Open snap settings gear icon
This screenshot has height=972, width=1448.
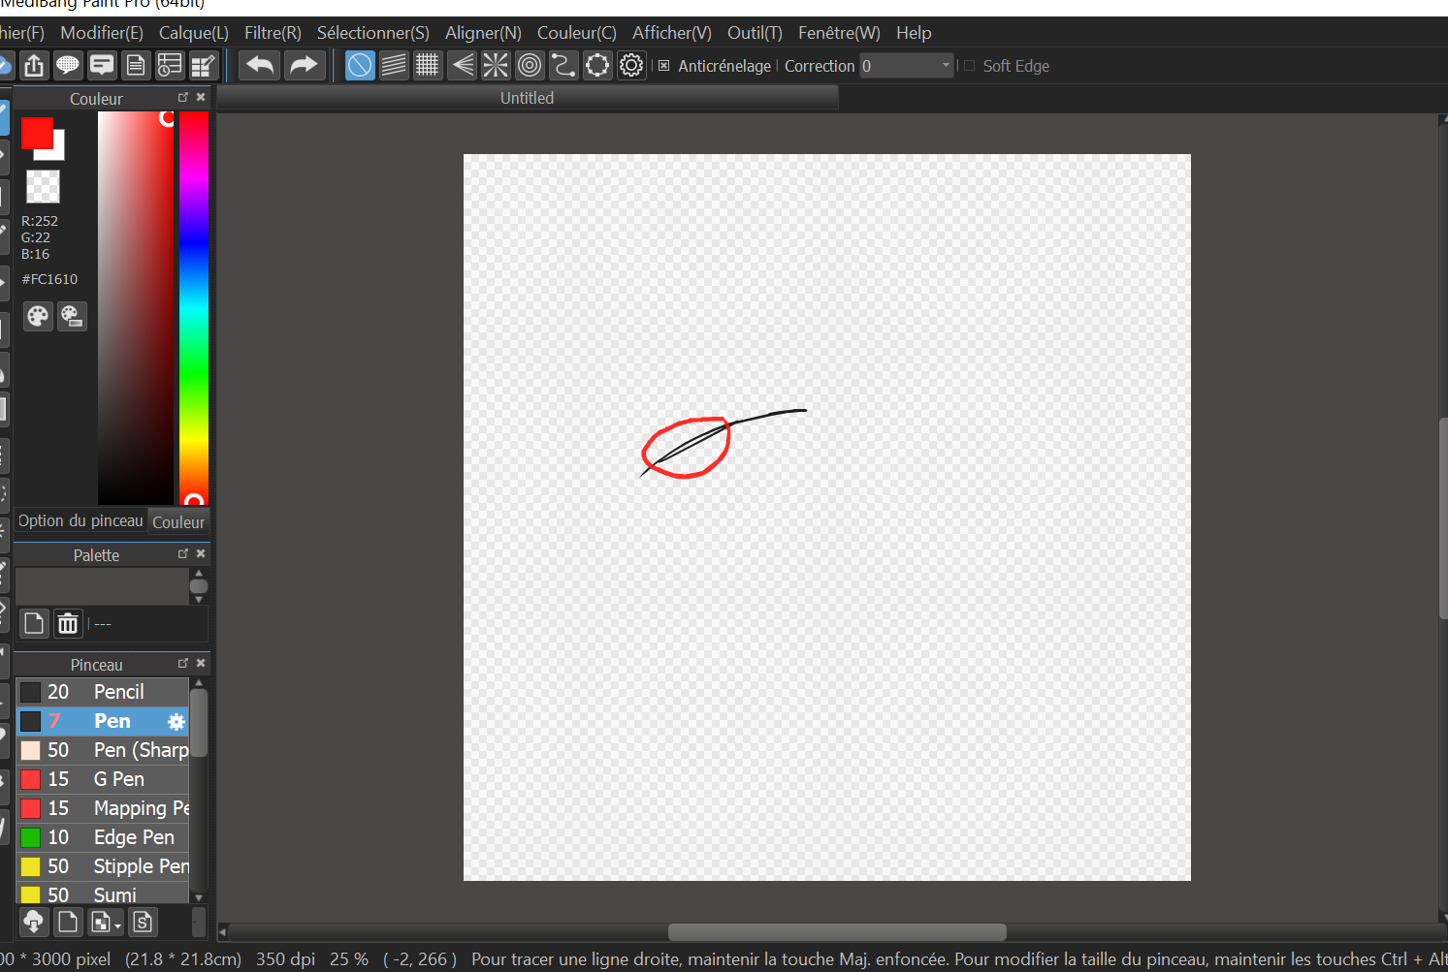[631, 66]
